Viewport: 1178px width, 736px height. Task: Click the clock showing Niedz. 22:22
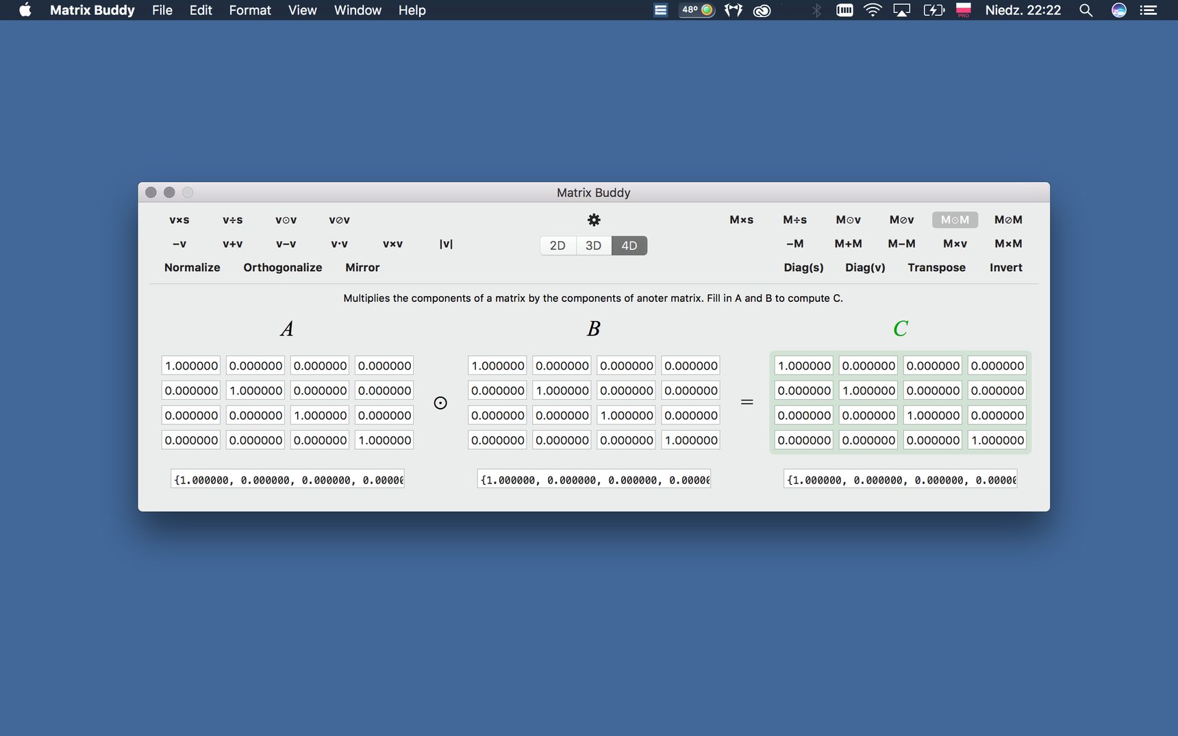[x=1023, y=10]
